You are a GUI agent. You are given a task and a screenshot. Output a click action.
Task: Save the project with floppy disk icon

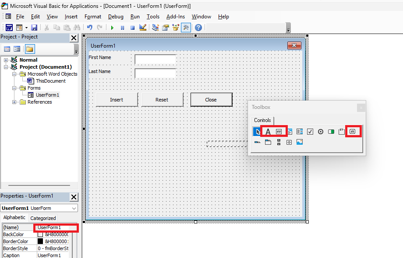click(34, 28)
